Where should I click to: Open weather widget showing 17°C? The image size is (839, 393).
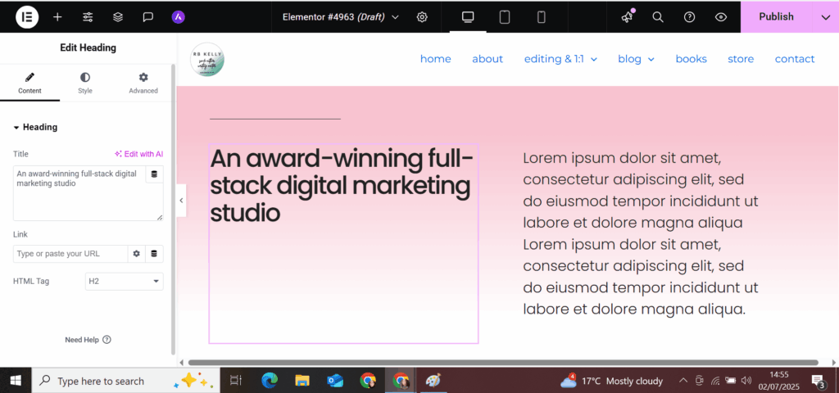click(x=611, y=381)
